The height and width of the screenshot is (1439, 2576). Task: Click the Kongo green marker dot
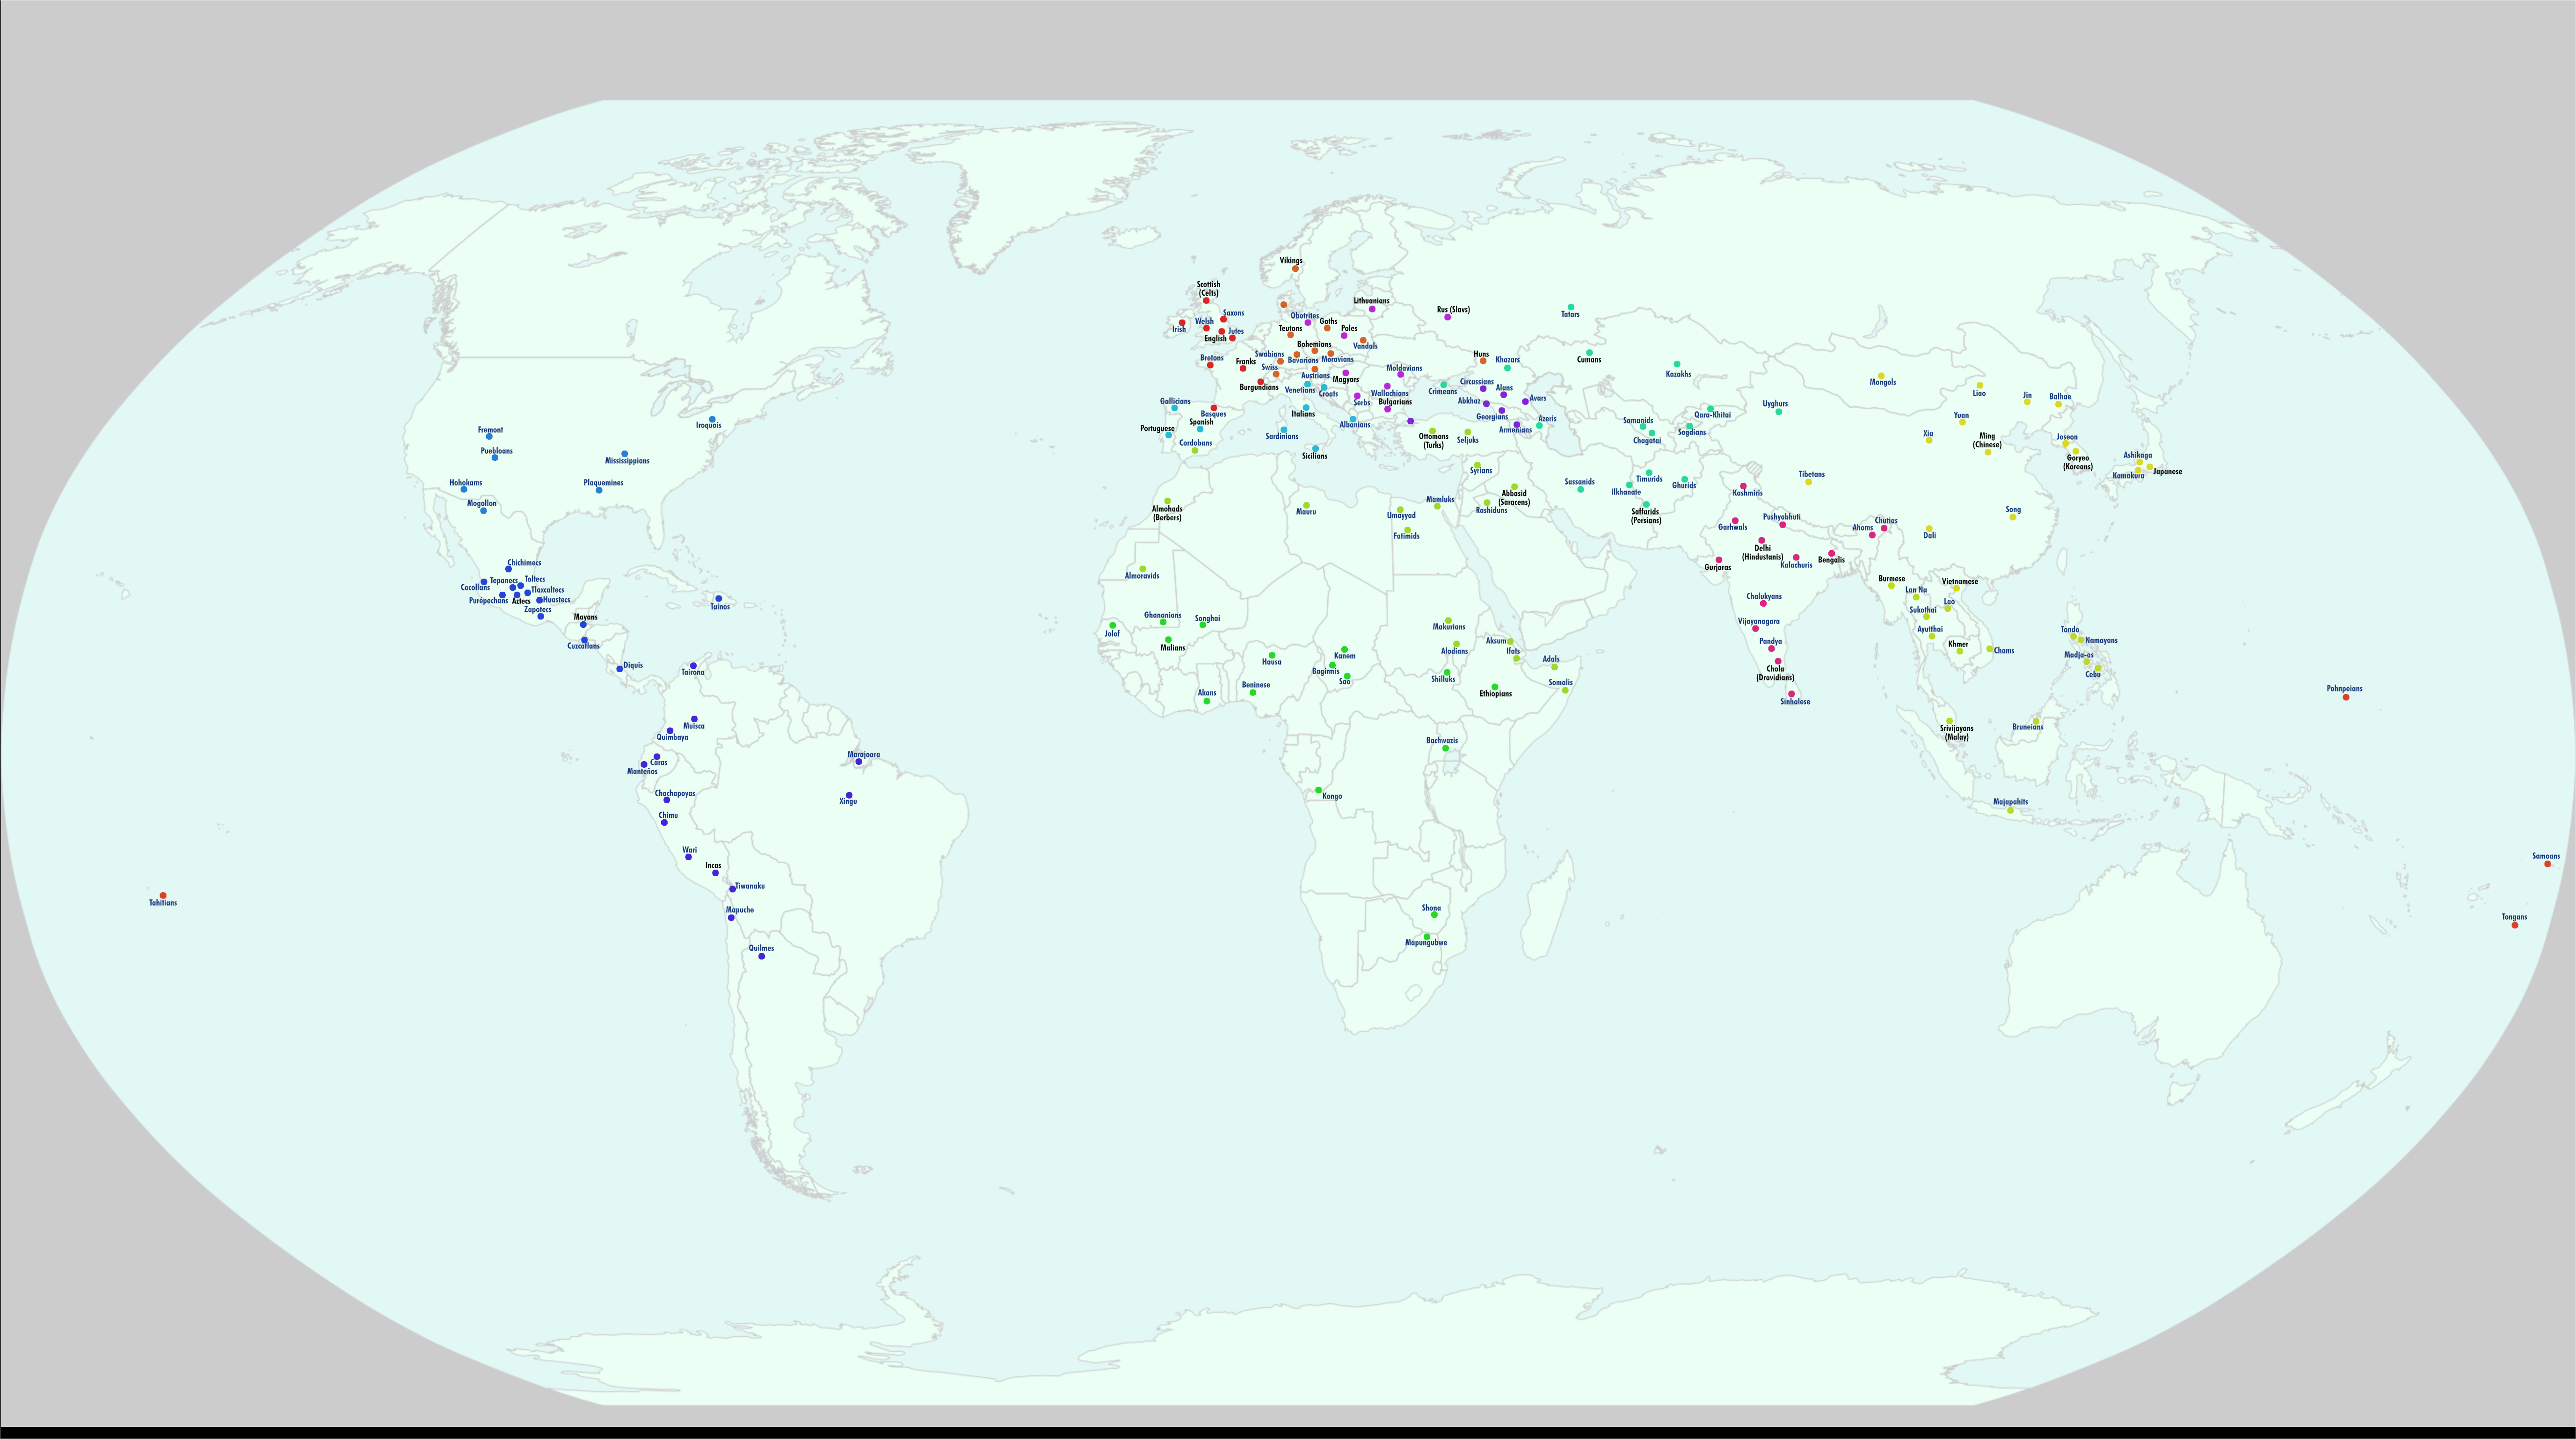[x=1318, y=790]
